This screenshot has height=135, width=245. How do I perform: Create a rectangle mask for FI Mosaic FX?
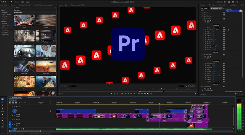coord(208,21)
